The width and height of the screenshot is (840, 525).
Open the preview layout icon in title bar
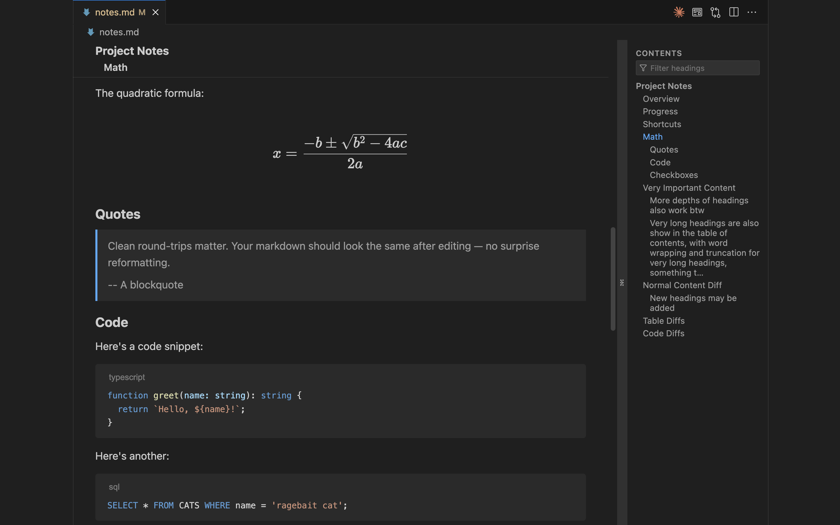click(x=697, y=13)
